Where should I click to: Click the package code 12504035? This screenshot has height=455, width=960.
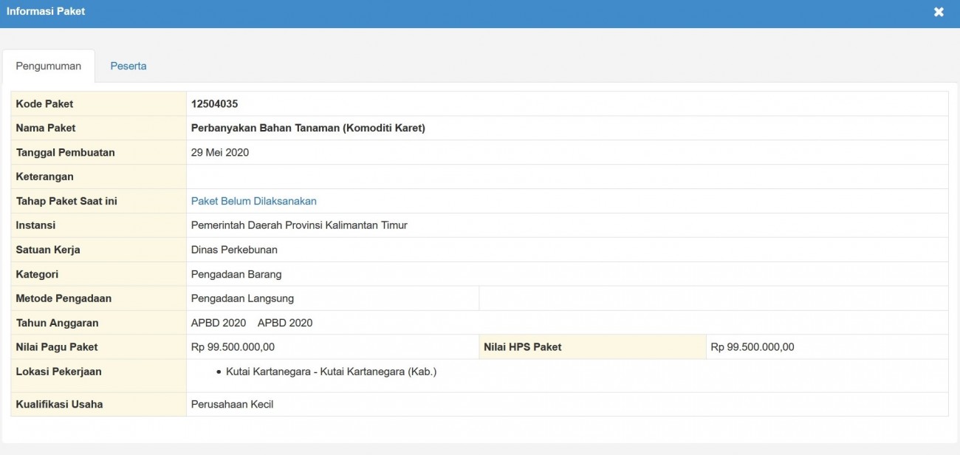214,104
